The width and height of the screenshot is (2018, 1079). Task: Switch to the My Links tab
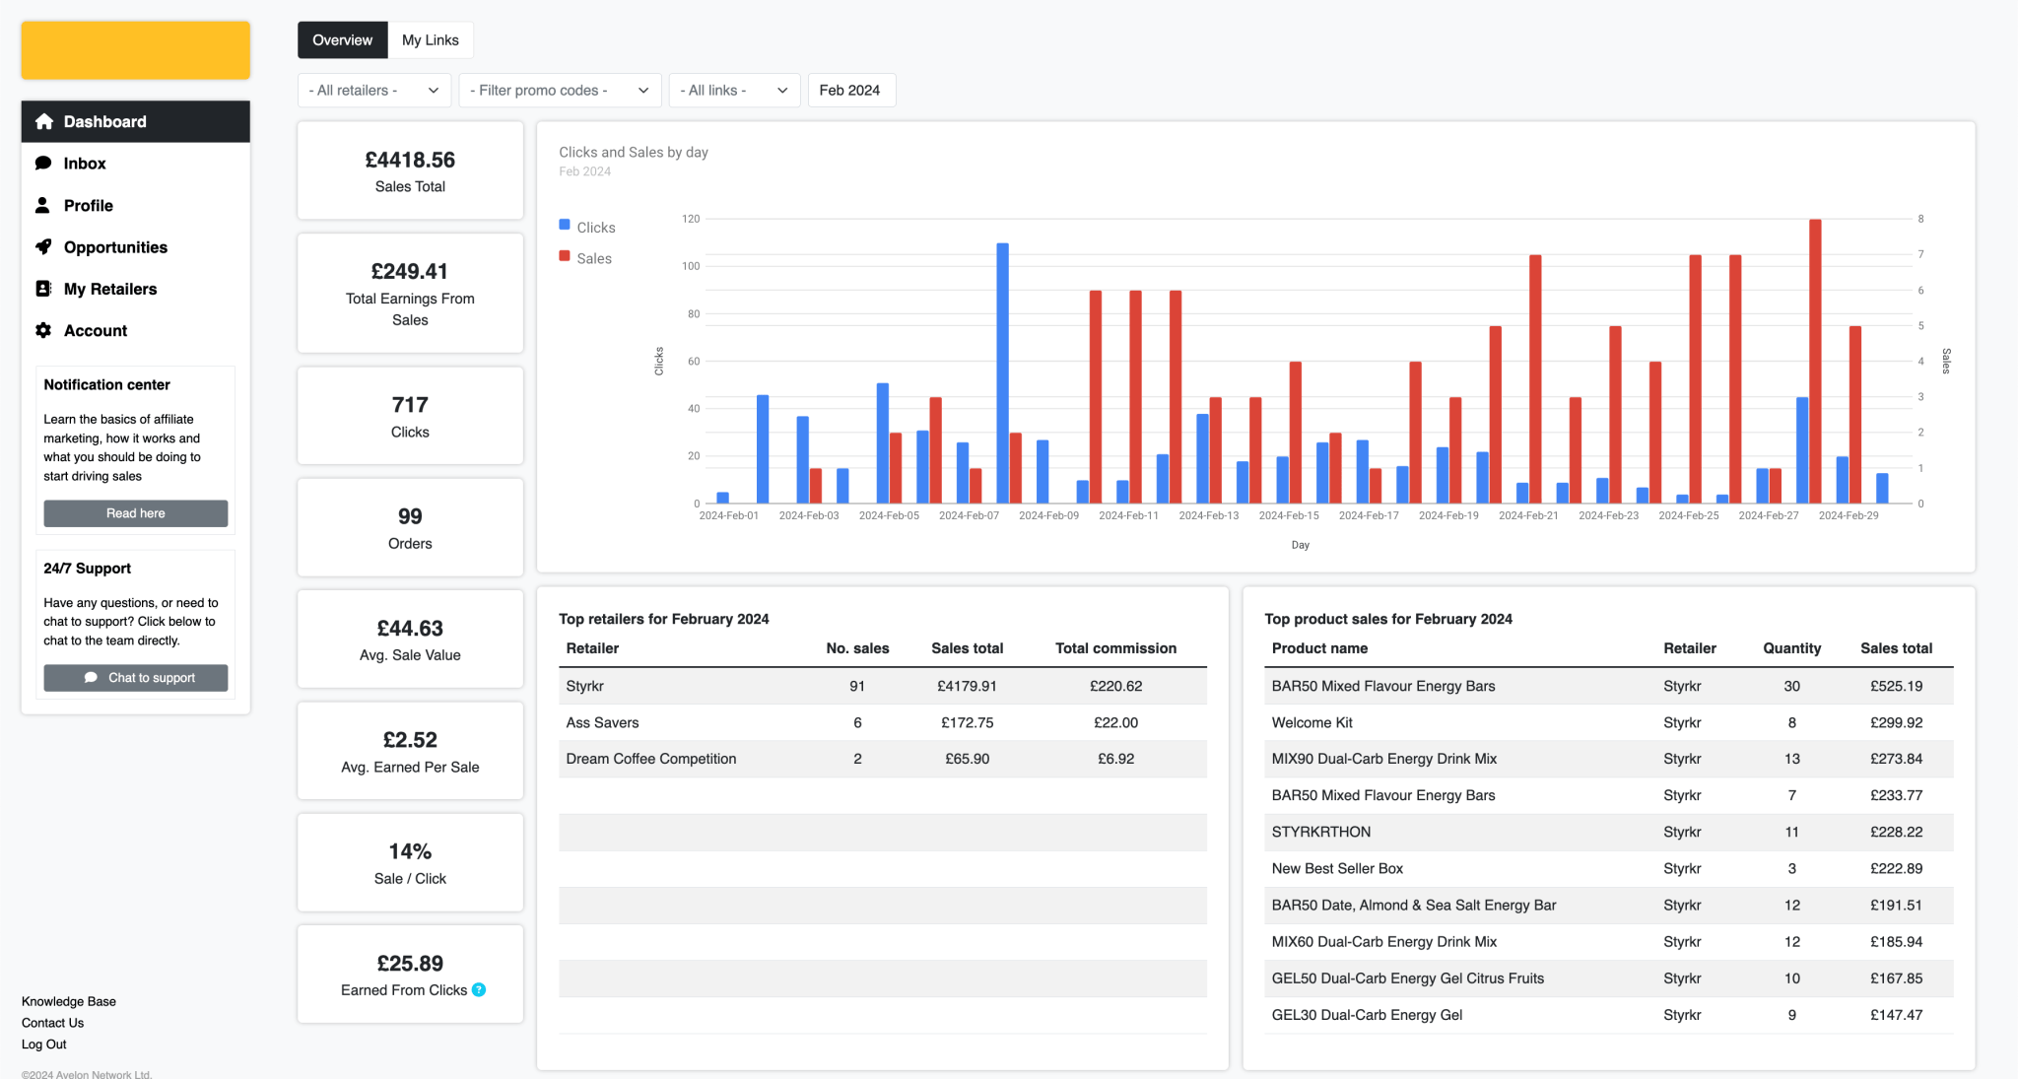point(430,40)
